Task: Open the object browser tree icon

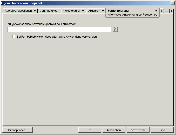Action: coord(115,29)
